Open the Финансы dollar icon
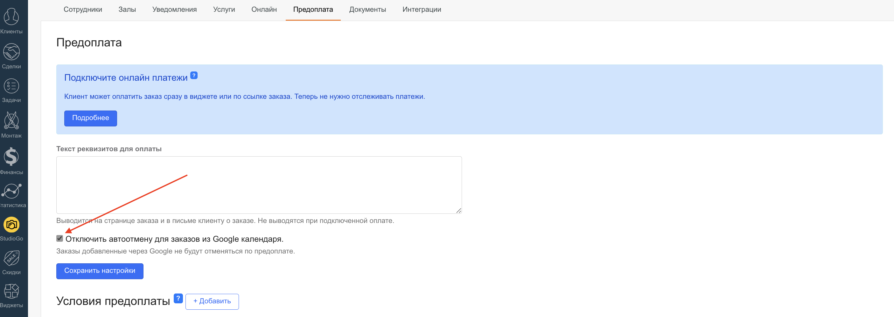The height and width of the screenshot is (317, 894). pyautogui.click(x=11, y=156)
